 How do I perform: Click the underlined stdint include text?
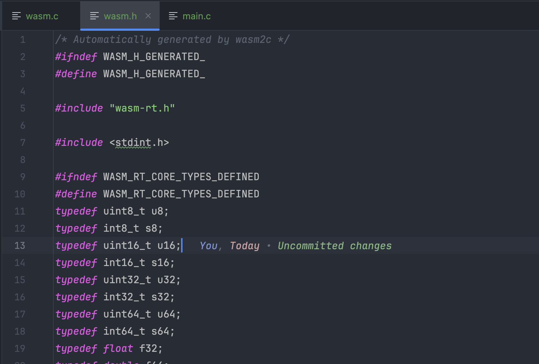[x=133, y=143]
